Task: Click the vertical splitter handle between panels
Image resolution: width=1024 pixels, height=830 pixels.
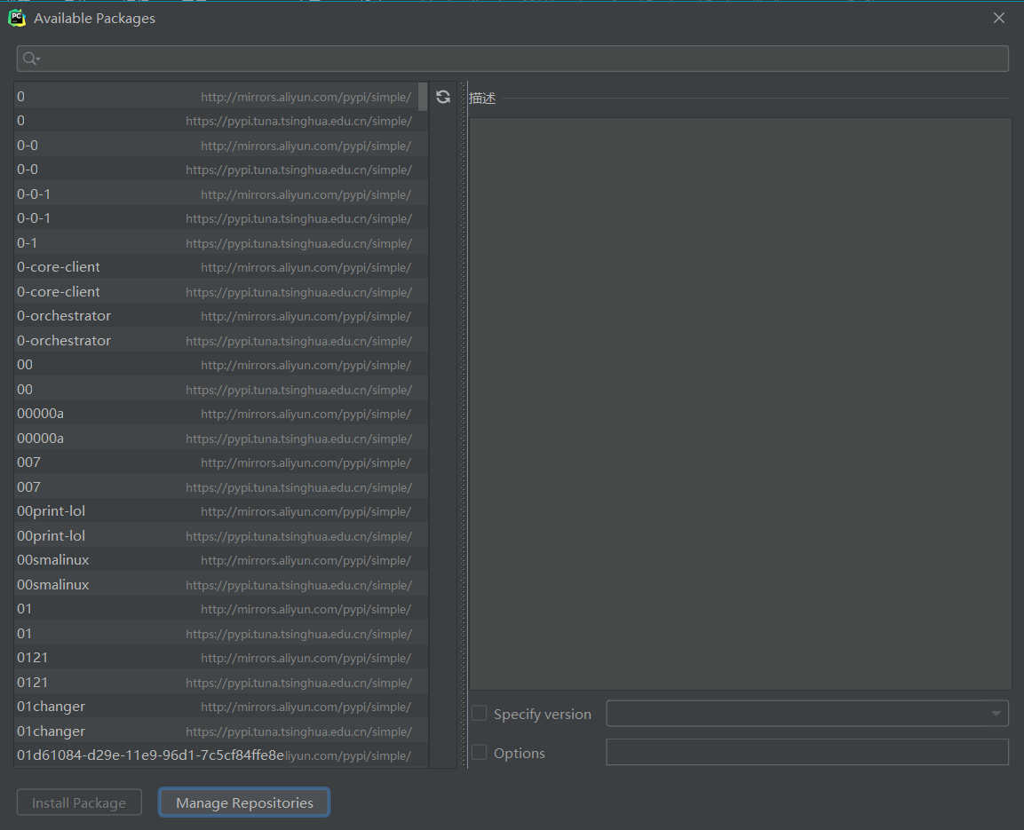Action: coord(464,425)
